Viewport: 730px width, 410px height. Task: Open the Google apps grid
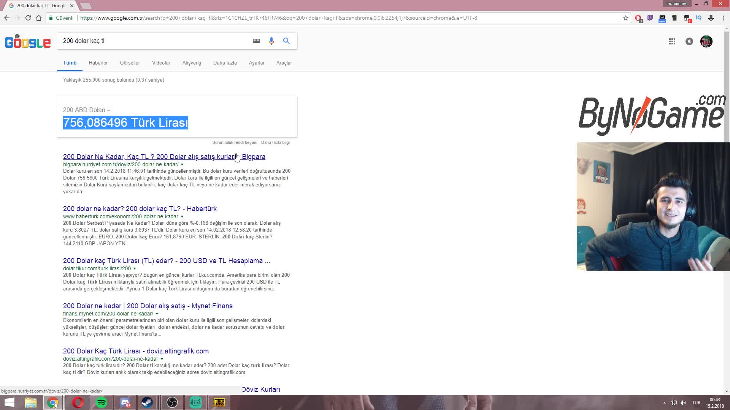point(672,41)
